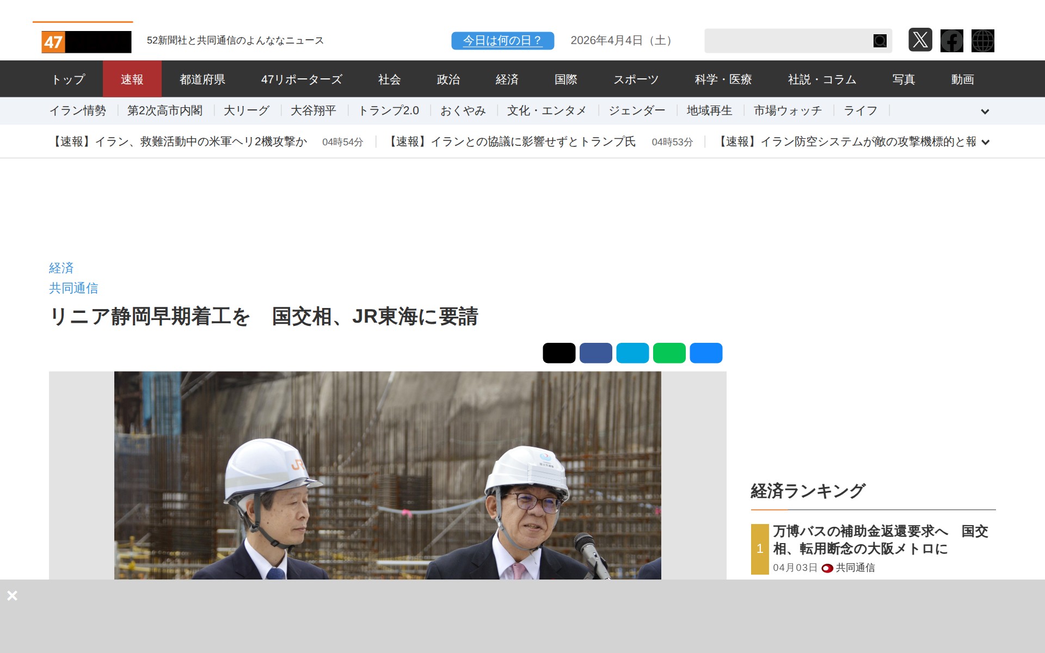Open the イラン情勢 topic link
Screen dimensions: 1045x653
(x=78, y=111)
